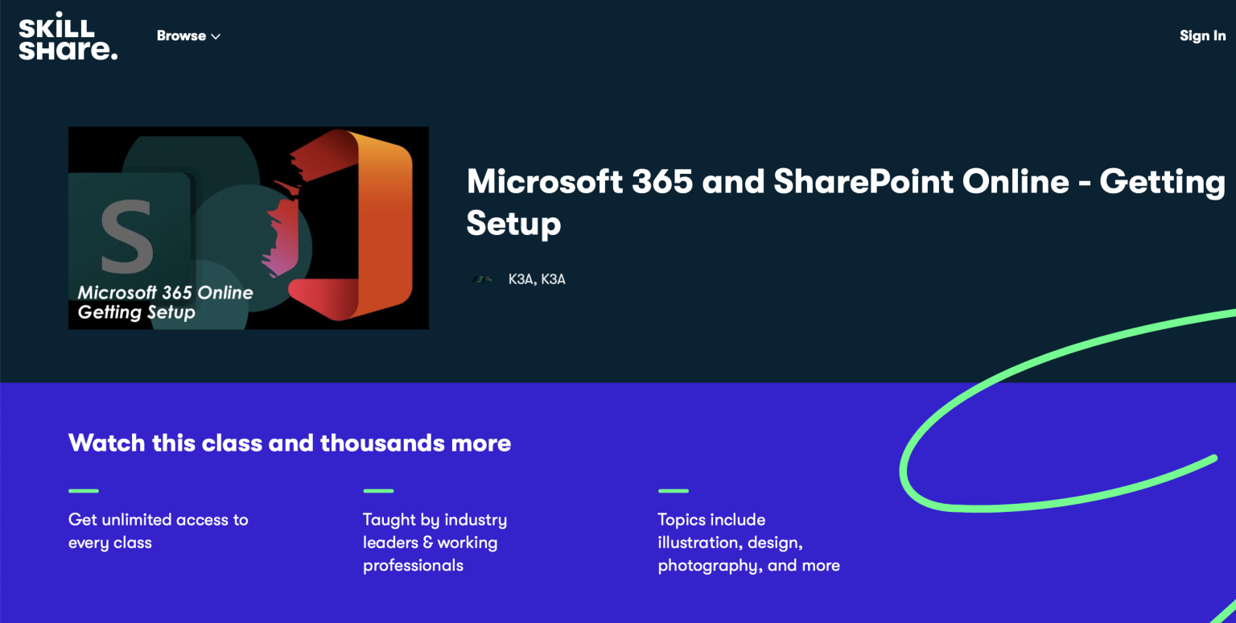The width and height of the screenshot is (1236, 623).
Task: Click 'Watch this class and thousands more' heading
Action: pos(290,443)
